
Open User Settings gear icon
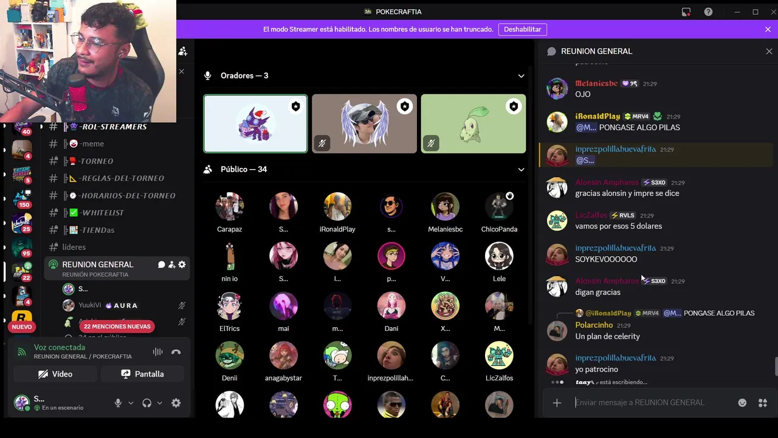pyautogui.click(x=176, y=403)
